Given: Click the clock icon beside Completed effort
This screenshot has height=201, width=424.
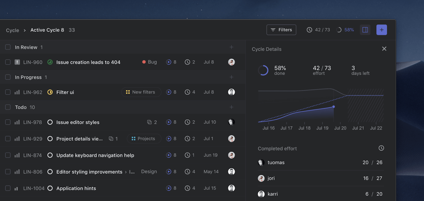Looking at the screenshot, I should coord(381,148).
